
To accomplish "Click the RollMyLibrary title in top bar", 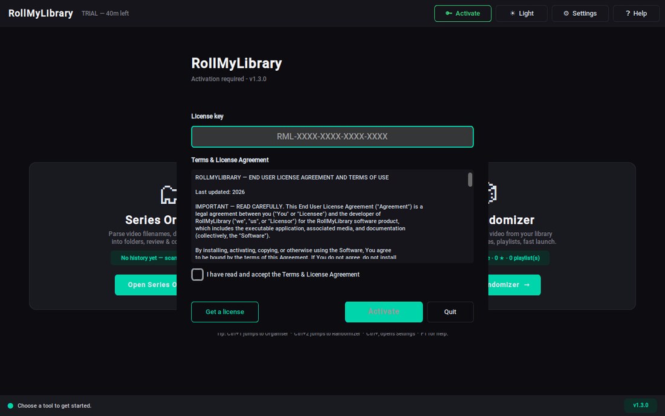I will click(41, 13).
